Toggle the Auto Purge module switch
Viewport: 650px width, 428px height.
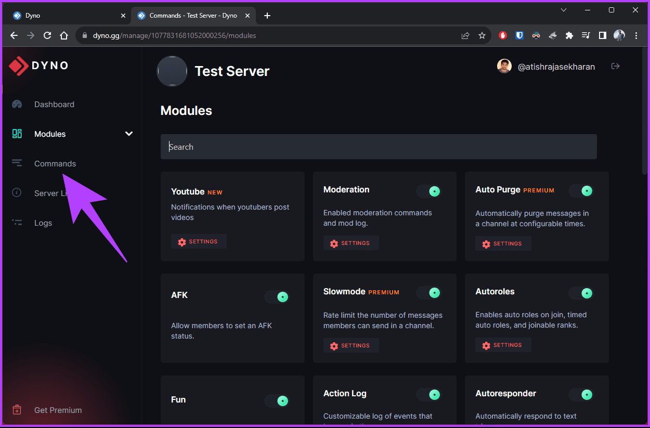[581, 191]
